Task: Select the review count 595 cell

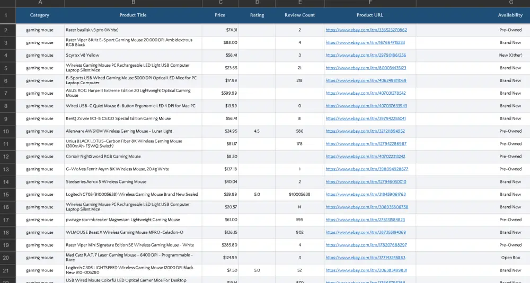Action: pos(299,220)
